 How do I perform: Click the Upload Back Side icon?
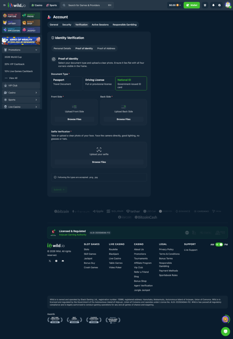pyautogui.click(x=124, y=107)
